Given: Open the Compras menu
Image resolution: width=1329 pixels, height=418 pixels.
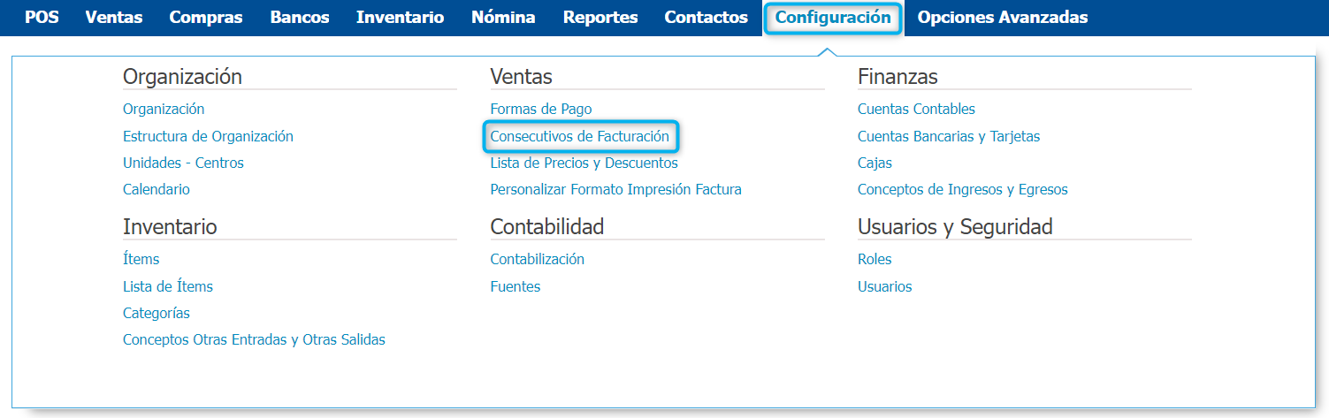Looking at the screenshot, I should [206, 18].
